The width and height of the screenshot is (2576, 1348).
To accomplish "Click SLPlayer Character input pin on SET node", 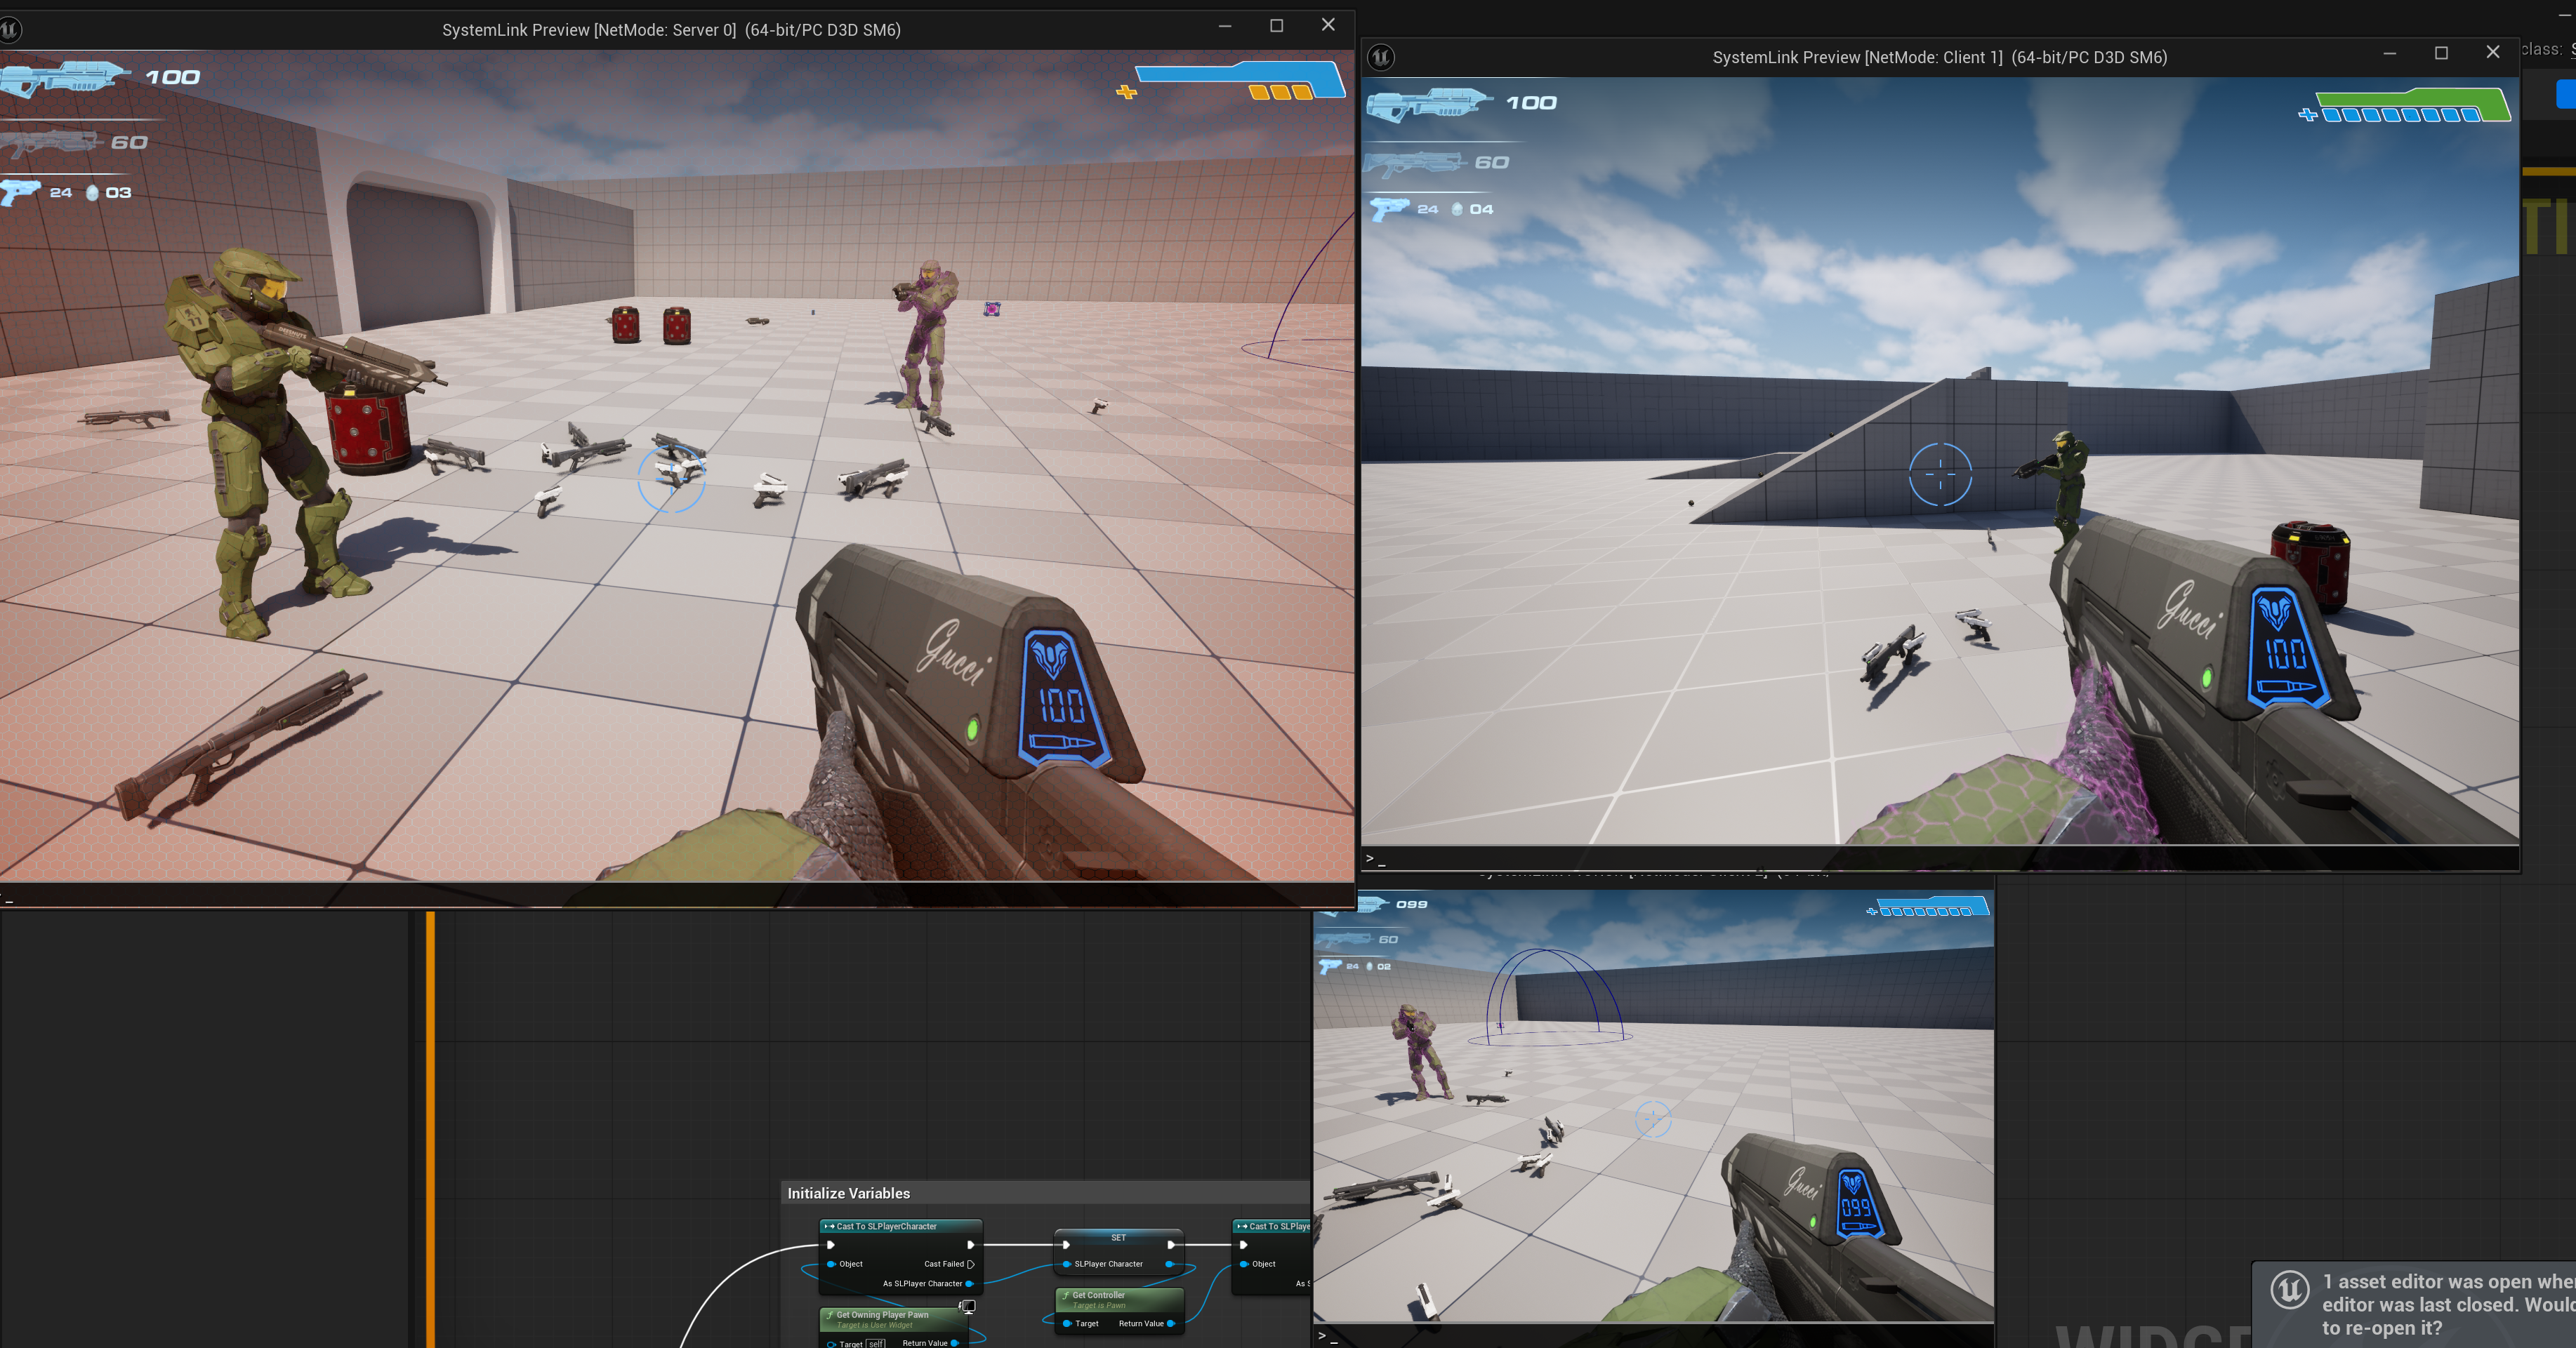I will click(1067, 1264).
